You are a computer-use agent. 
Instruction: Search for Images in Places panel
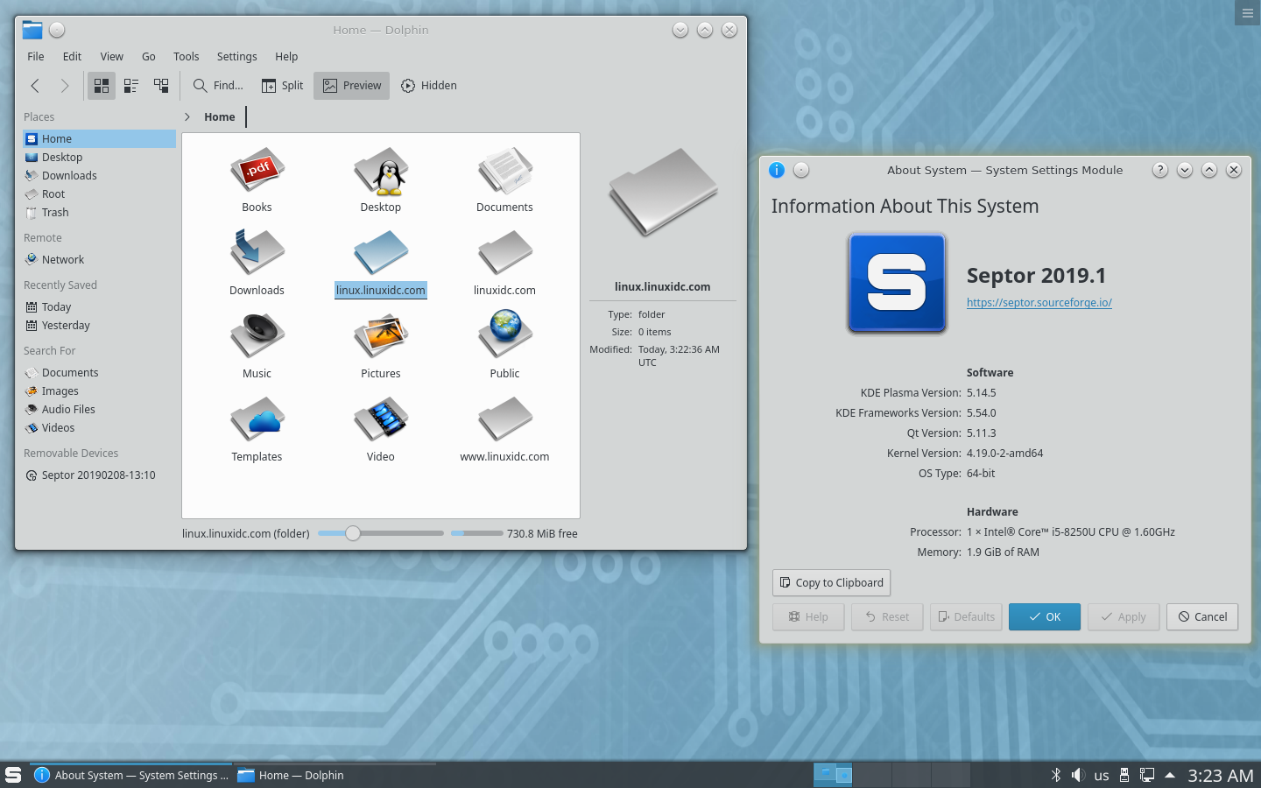coord(99,391)
